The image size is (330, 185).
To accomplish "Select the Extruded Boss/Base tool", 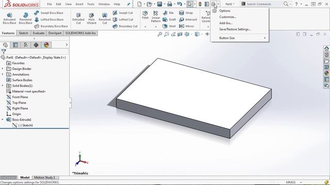I will tap(9, 18).
